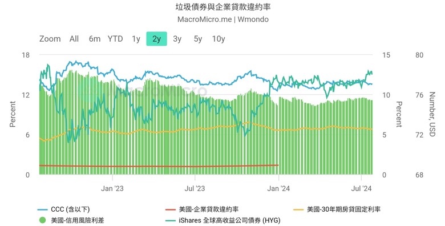
Task: Toggle the 美國-30年期房貸固定利率 legend item
Action: point(343,209)
